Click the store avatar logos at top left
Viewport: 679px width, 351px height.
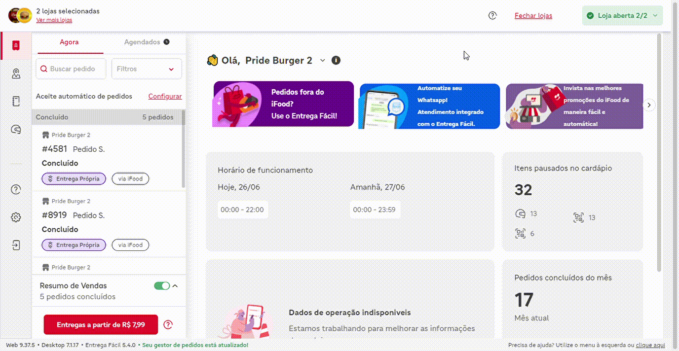(20, 16)
